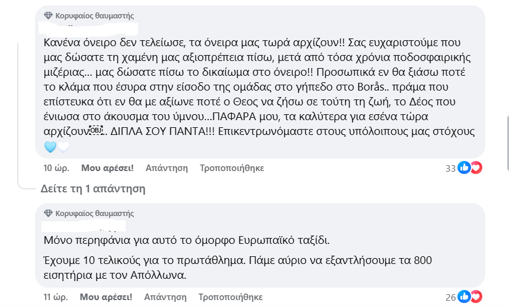The width and height of the screenshot is (509, 306).
Task: Click the vertical scrollbar on the right edge
Action: click(x=507, y=143)
